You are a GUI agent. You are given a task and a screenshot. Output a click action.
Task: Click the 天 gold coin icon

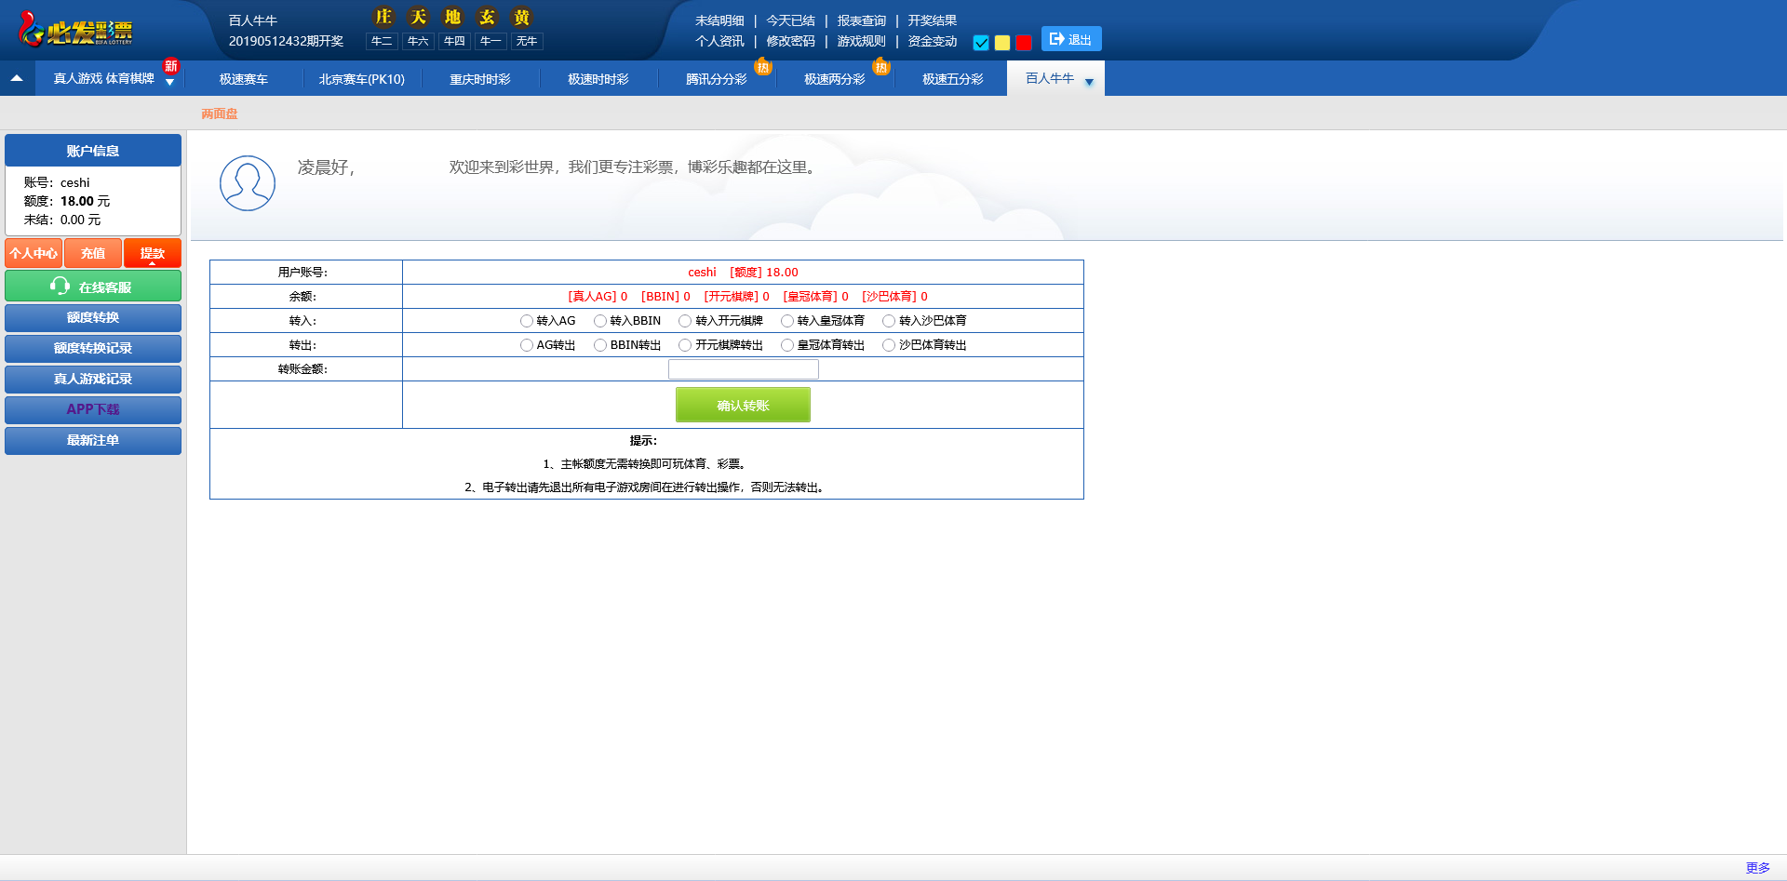tap(418, 17)
